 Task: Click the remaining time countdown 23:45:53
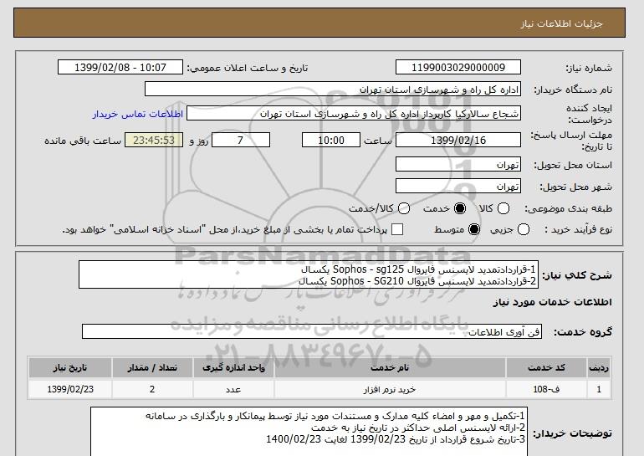click(154, 140)
